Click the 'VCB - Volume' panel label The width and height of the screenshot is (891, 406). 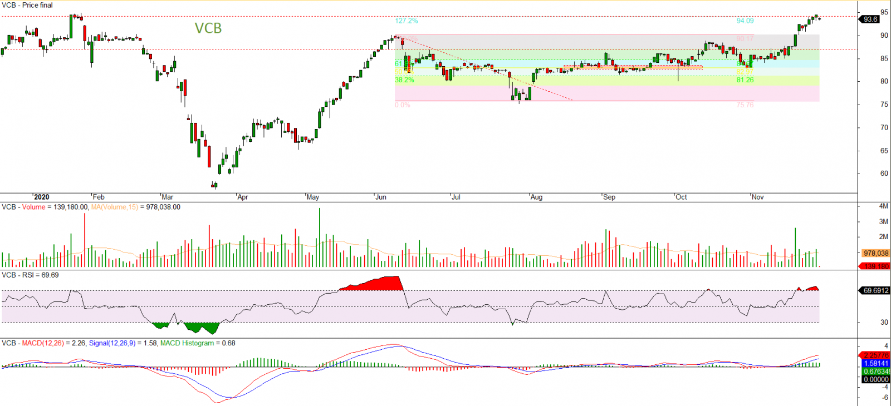point(23,207)
